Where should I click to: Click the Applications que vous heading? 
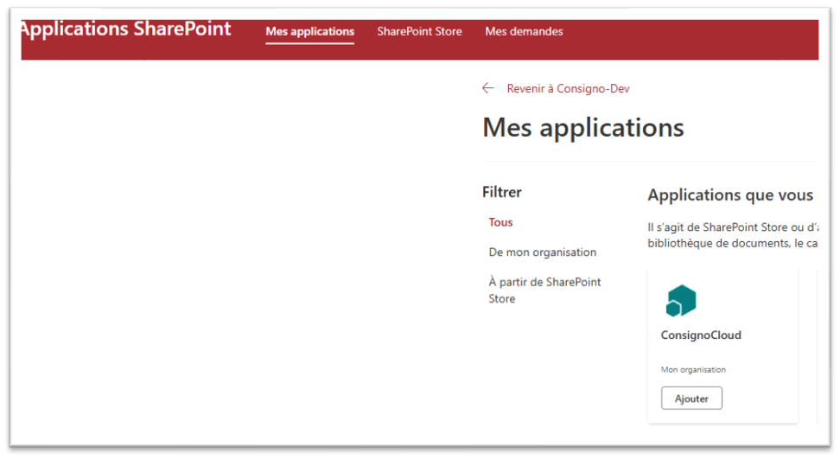(731, 195)
